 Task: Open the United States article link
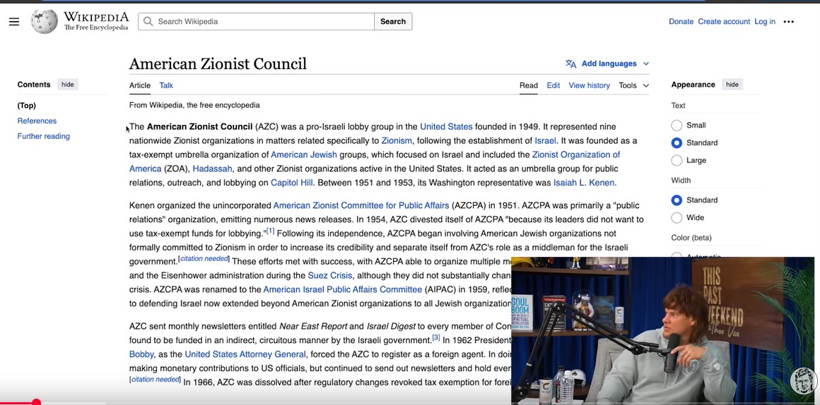tap(446, 127)
